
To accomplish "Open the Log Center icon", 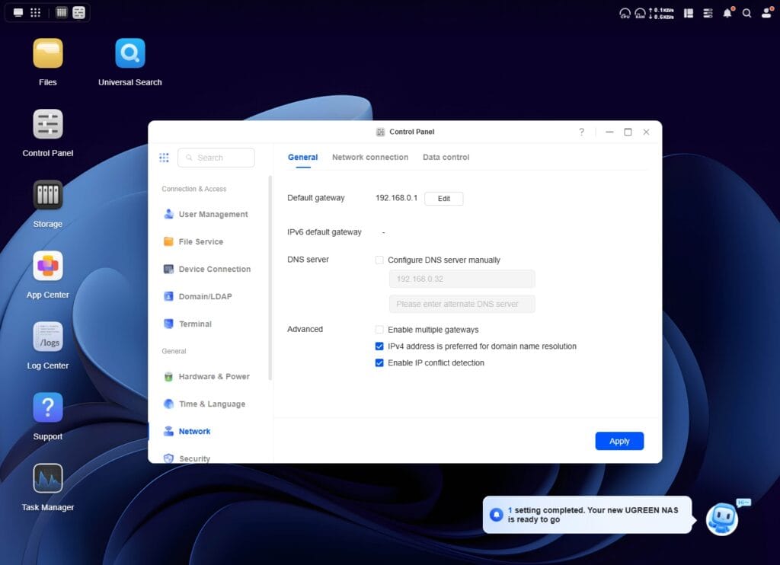I will (x=47, y=337).
